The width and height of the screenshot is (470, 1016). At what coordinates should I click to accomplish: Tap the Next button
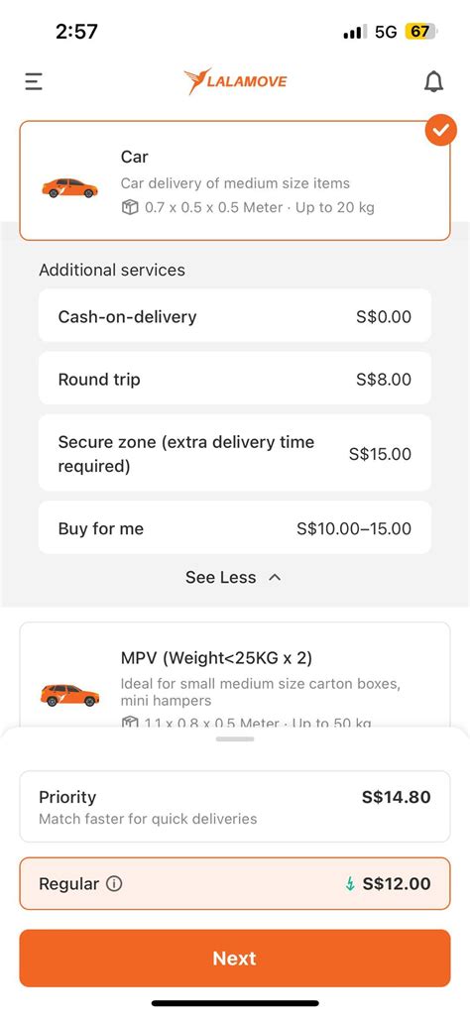tap(235, 959)
